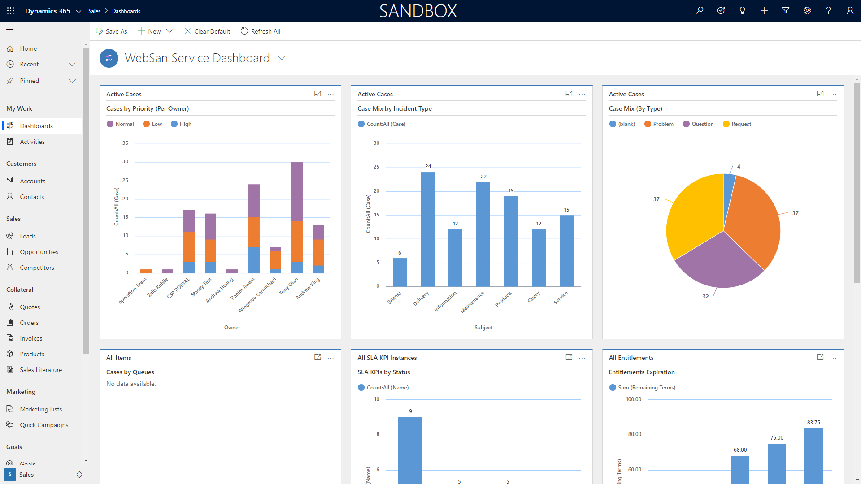The height and width of the screenshot is (484, 861).
Task: Go to Contacts
Action: coord(42,197)
